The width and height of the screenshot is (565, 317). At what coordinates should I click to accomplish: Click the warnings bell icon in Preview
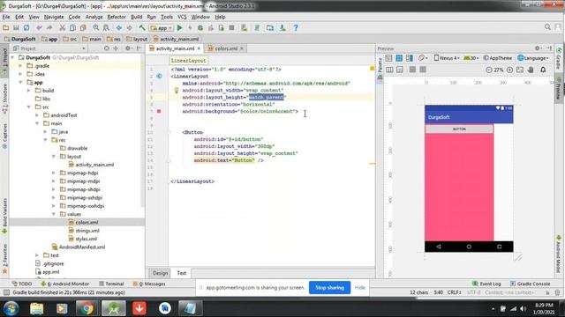click(543, 70)
